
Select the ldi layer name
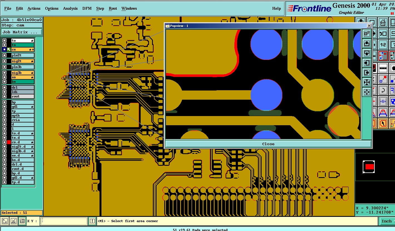click(23, 92)
